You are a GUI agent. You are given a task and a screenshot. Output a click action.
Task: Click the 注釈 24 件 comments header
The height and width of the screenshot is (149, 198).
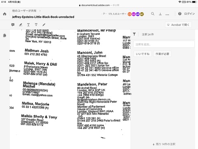click(x=148, y=34)
